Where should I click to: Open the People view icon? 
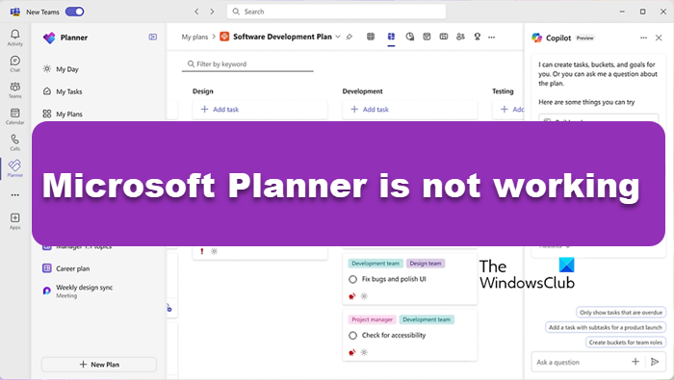[x=460, y=37]
